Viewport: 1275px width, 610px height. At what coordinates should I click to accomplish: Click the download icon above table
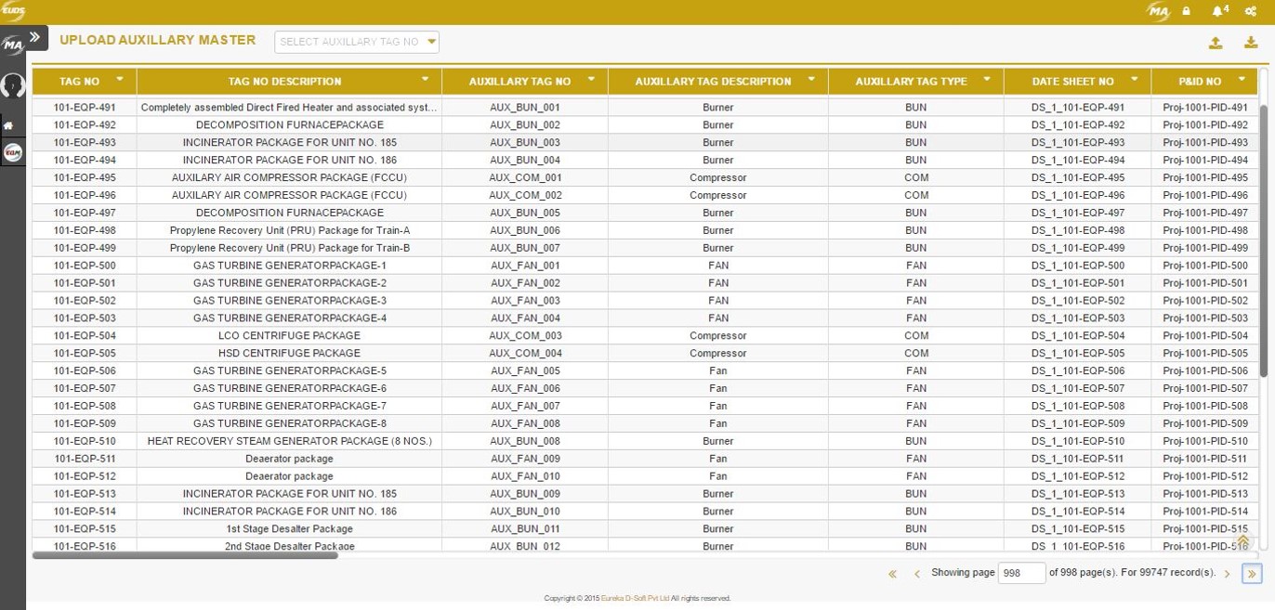coord(1251,43)
